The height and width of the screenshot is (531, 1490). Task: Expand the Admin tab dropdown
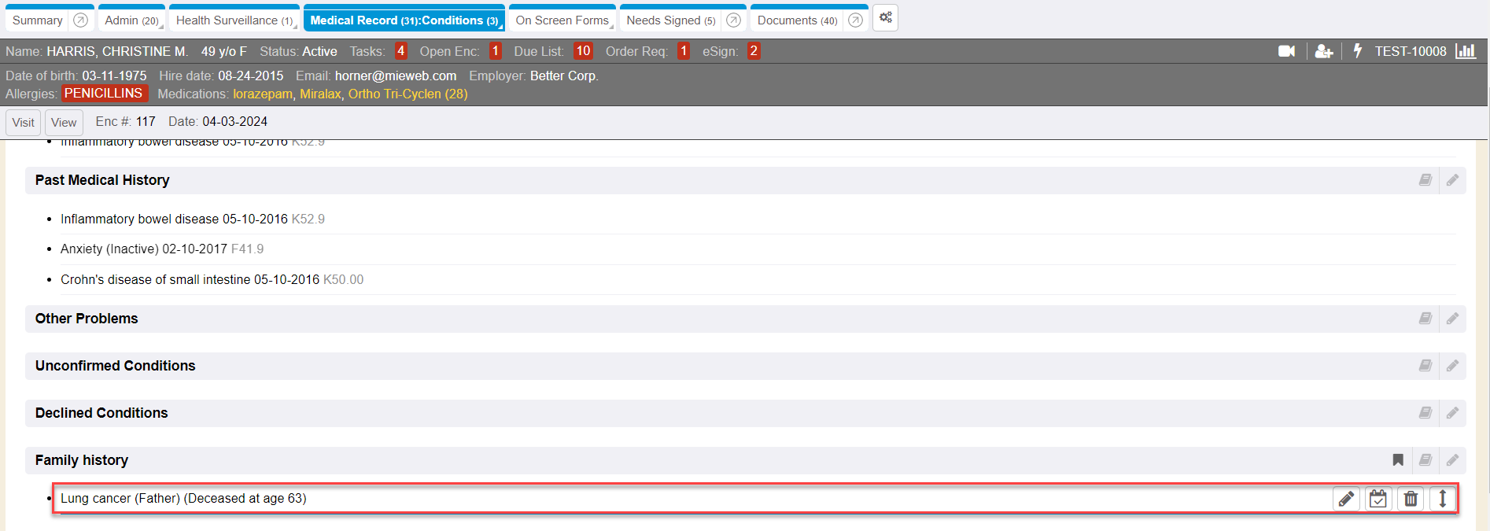pyautogui.click(x=160, y=26)
